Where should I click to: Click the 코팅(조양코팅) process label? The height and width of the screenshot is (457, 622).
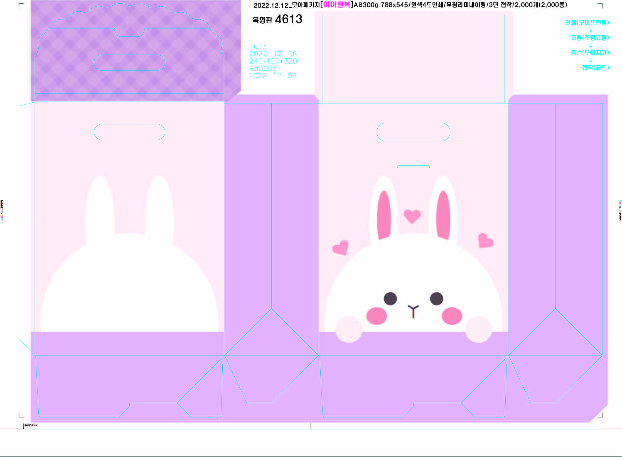pos(590,38)
